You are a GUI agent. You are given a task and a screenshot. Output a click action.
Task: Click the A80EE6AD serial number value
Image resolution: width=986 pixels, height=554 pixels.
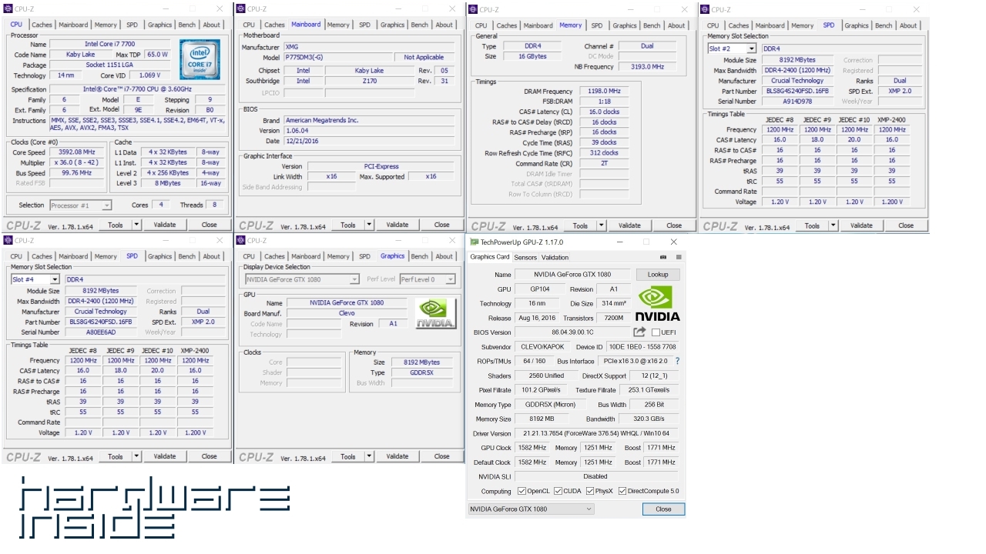[x=102, y=332]
